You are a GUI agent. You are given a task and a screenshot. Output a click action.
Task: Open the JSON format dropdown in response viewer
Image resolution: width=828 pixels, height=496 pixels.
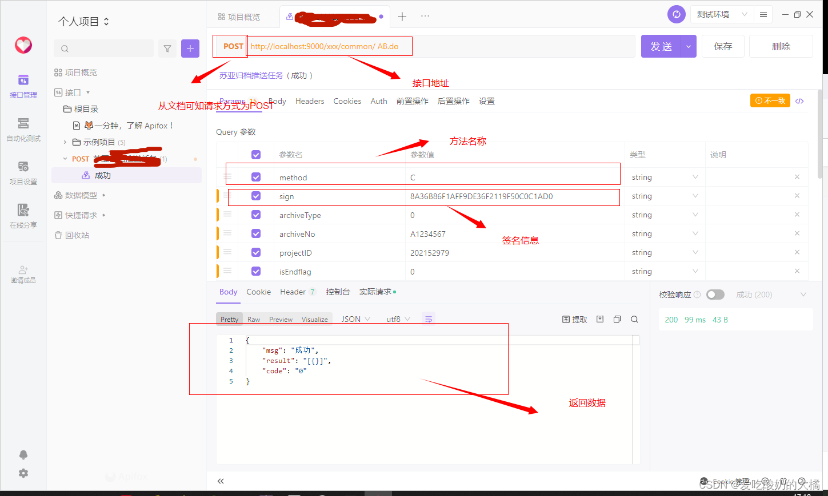[354, 319]
